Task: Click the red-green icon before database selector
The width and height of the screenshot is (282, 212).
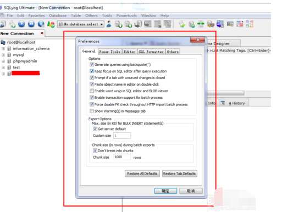Action: pyautogui.click(x=51, y=24)
